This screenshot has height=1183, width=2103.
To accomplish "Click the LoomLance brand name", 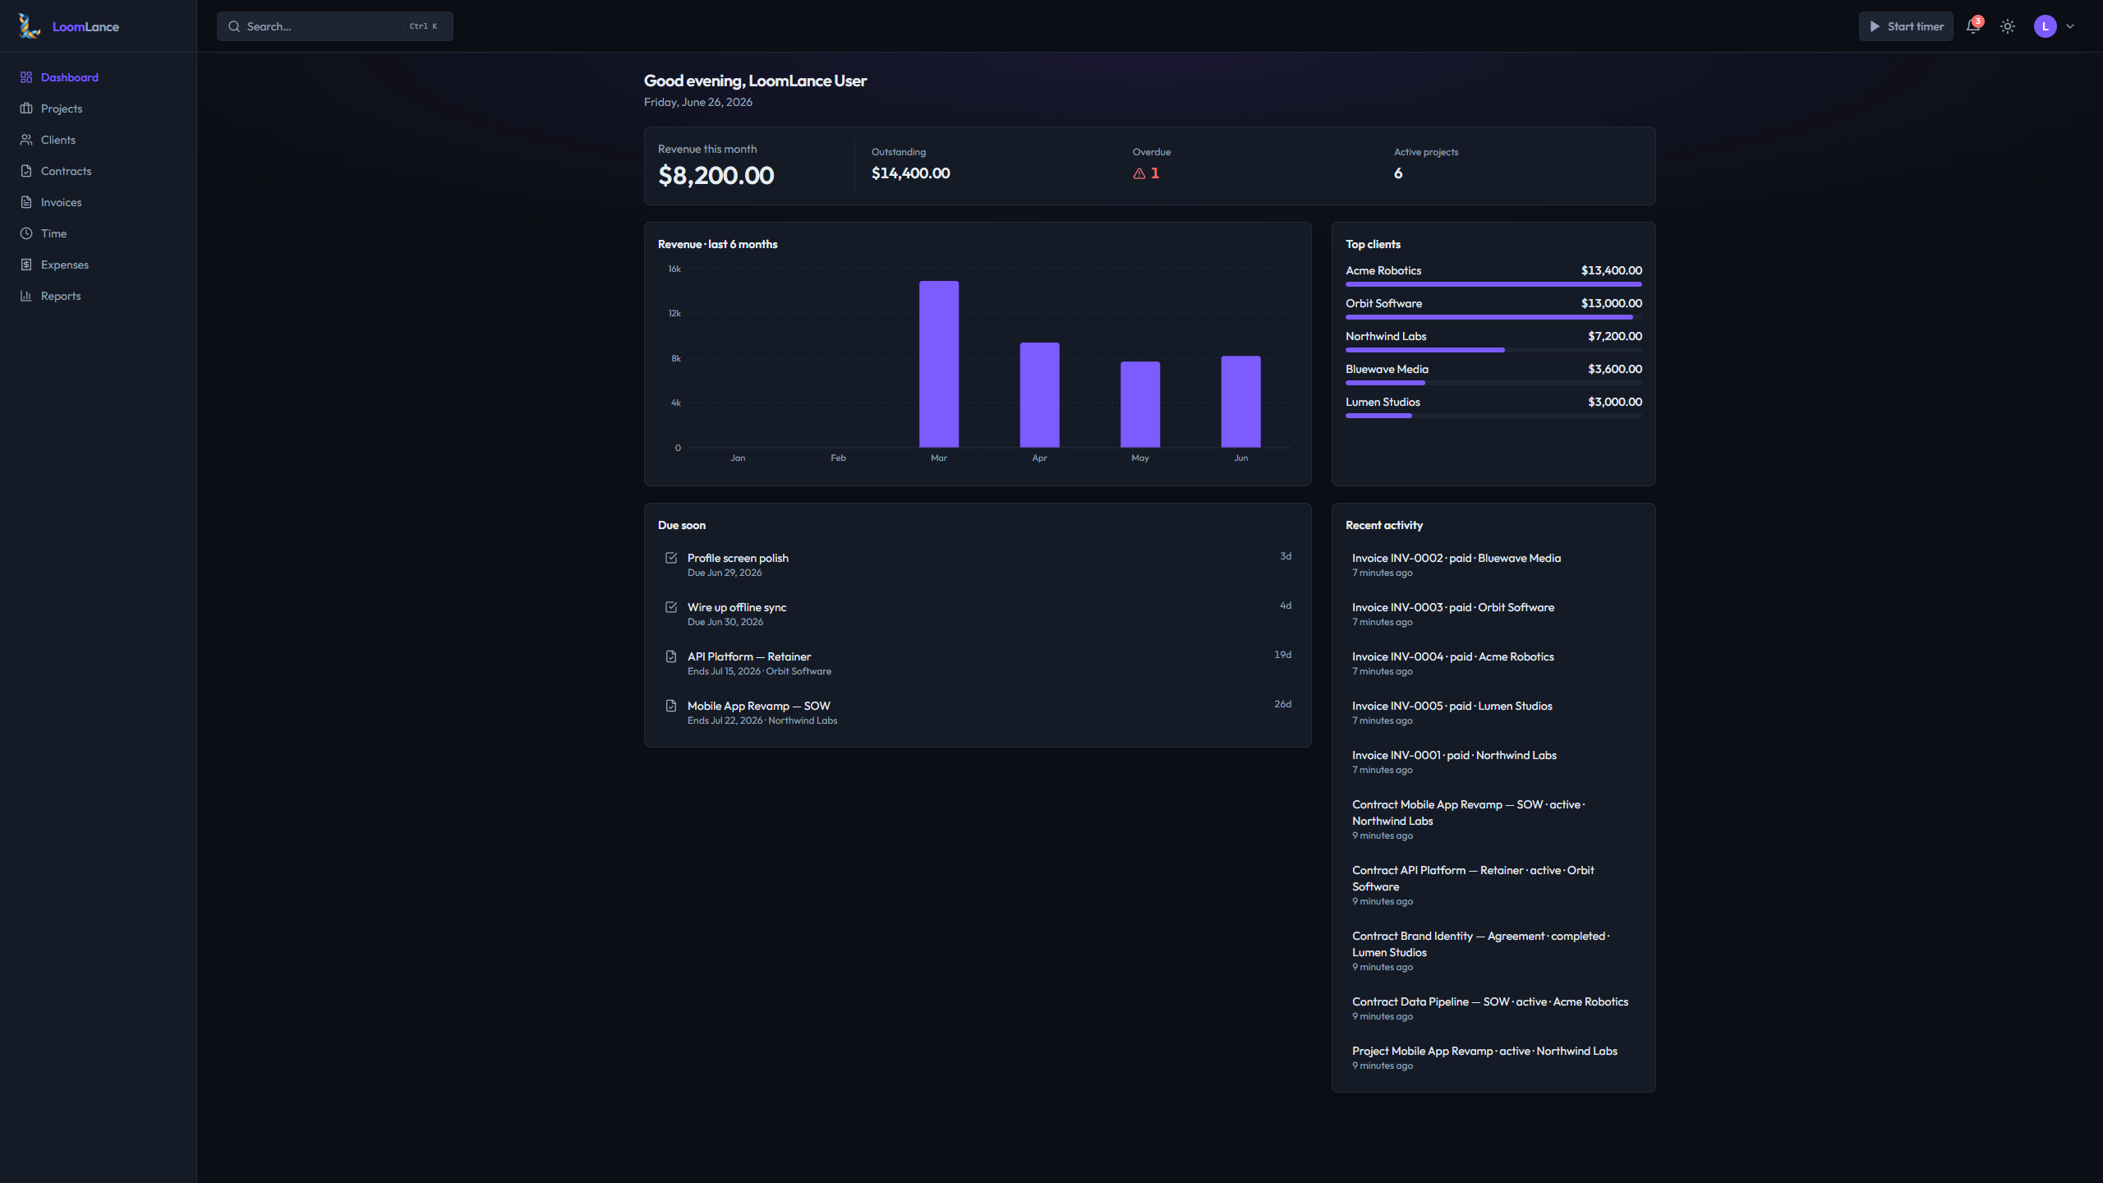I will [85, 26].
